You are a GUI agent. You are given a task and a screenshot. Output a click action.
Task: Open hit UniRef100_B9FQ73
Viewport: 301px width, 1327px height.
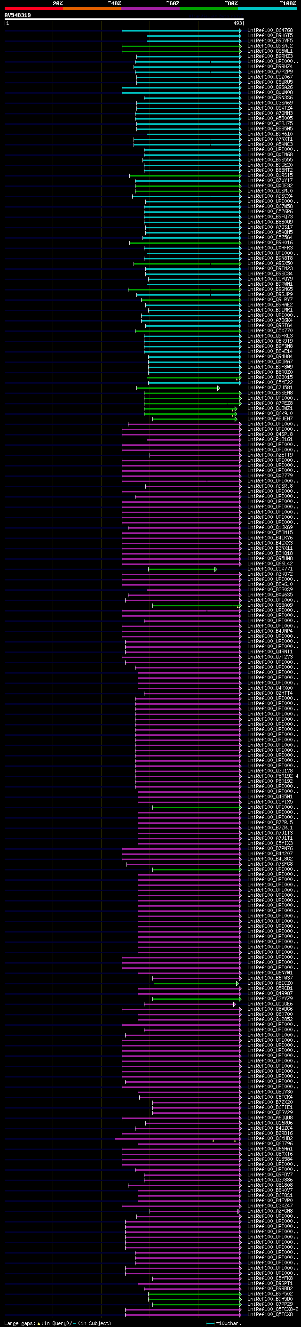[x=270, y=217]
